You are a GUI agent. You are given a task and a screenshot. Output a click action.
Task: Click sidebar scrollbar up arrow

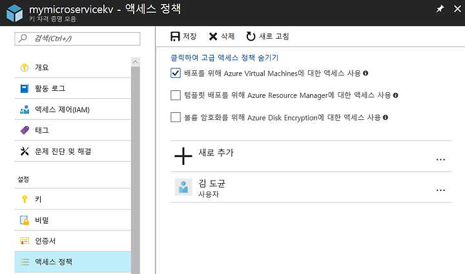pos(135,62)
